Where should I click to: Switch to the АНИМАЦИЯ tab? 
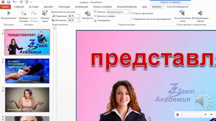coord(81,7)
